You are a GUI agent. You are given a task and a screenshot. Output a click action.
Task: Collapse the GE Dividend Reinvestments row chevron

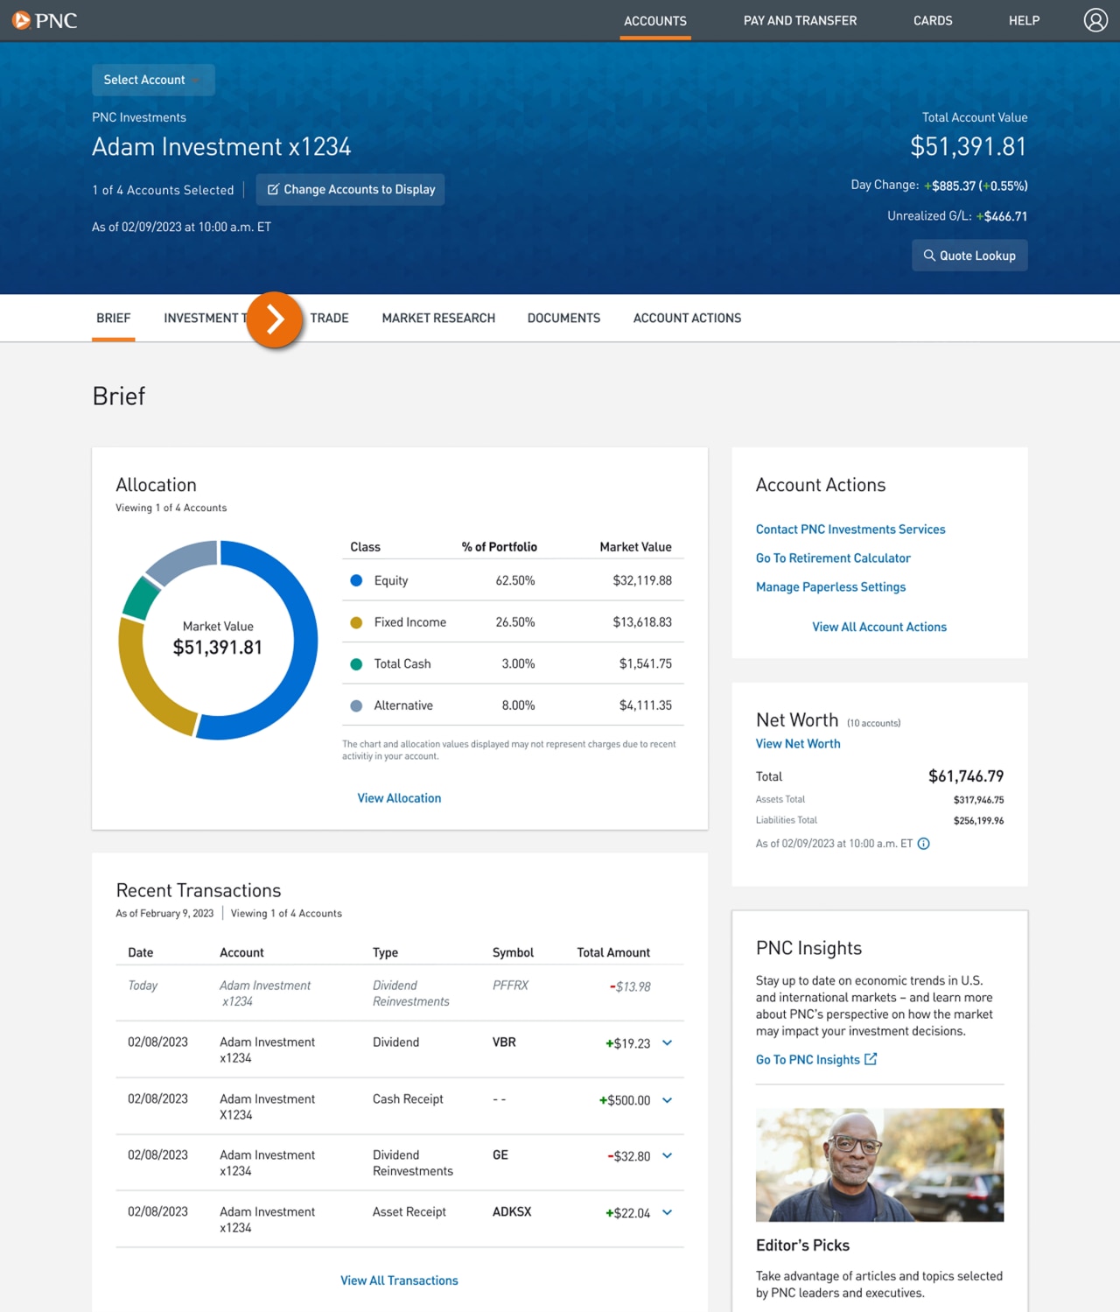[667, 1156]
